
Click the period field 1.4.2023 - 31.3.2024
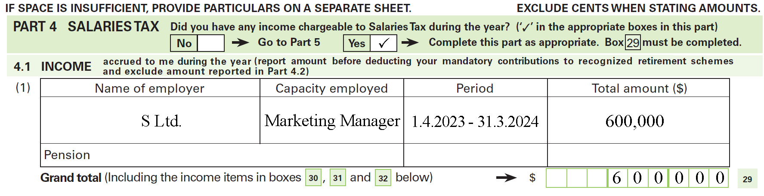[x=476, y=120]
